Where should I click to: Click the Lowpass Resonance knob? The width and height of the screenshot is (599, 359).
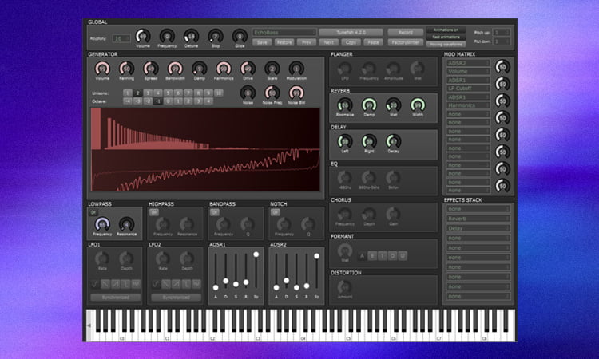click(x=127, y=226)
